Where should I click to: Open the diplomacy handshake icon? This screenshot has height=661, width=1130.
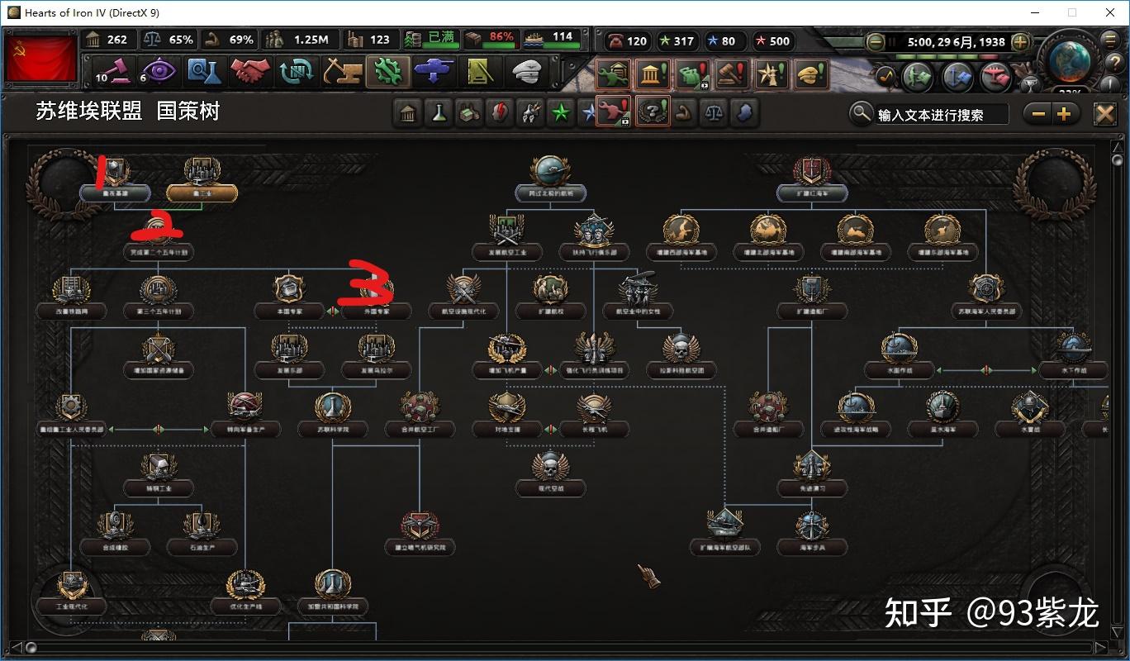click(249, 72)
